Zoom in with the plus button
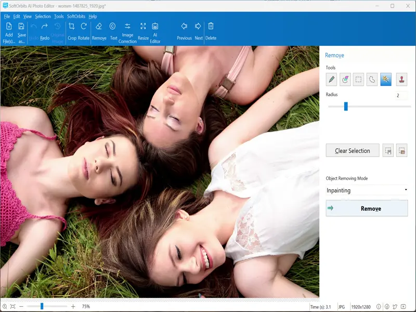This screenshot has width=416, height=312. coord(73,306)
